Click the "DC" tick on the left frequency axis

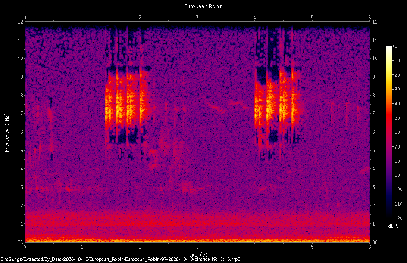[20, 242]
